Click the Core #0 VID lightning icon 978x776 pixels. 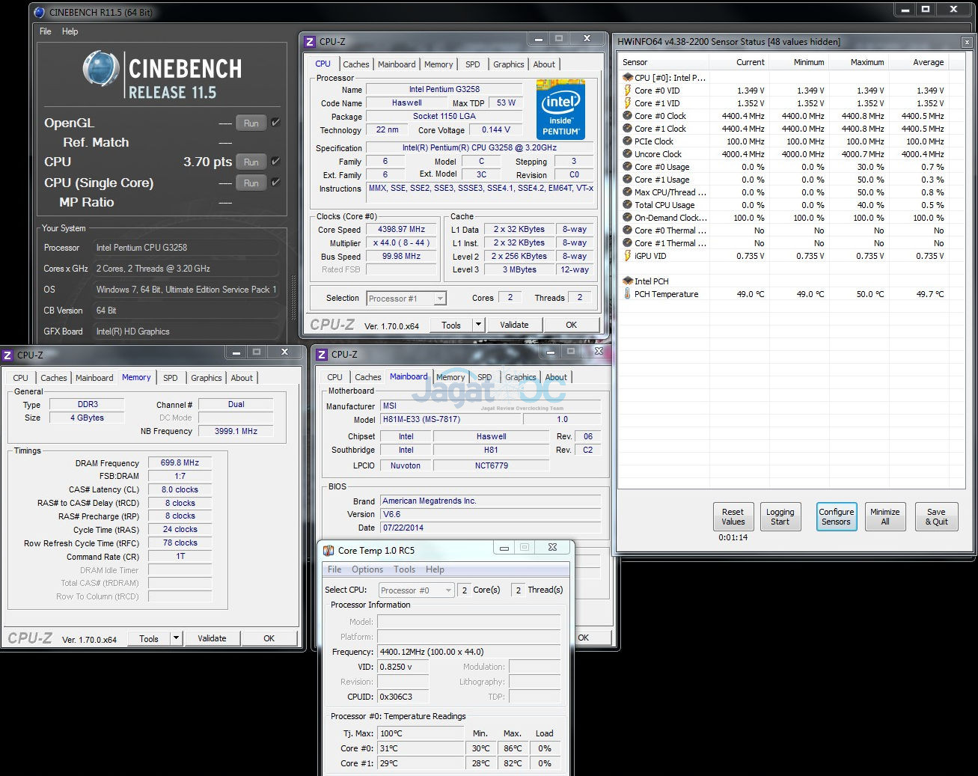[x=628, y=91]
